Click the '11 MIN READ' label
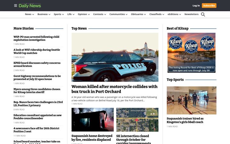The width and height of the screenshot is (230, 144). tap(19, 136)
